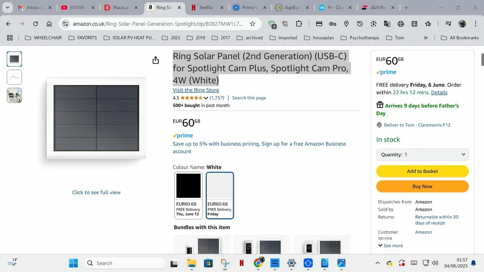Open the Chrome extensions puzzle icon
Viewport: 484px width, 272px height.
click(299, 24)
